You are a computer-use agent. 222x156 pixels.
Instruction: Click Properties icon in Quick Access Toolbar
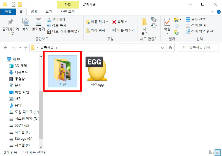pos(14,4)
